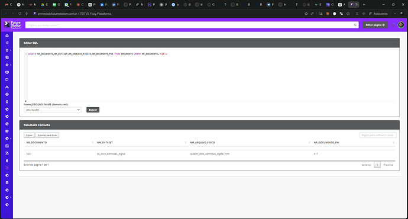Expand the chevron beside the star icon
408x219 pixels.
tap(11, 50)
